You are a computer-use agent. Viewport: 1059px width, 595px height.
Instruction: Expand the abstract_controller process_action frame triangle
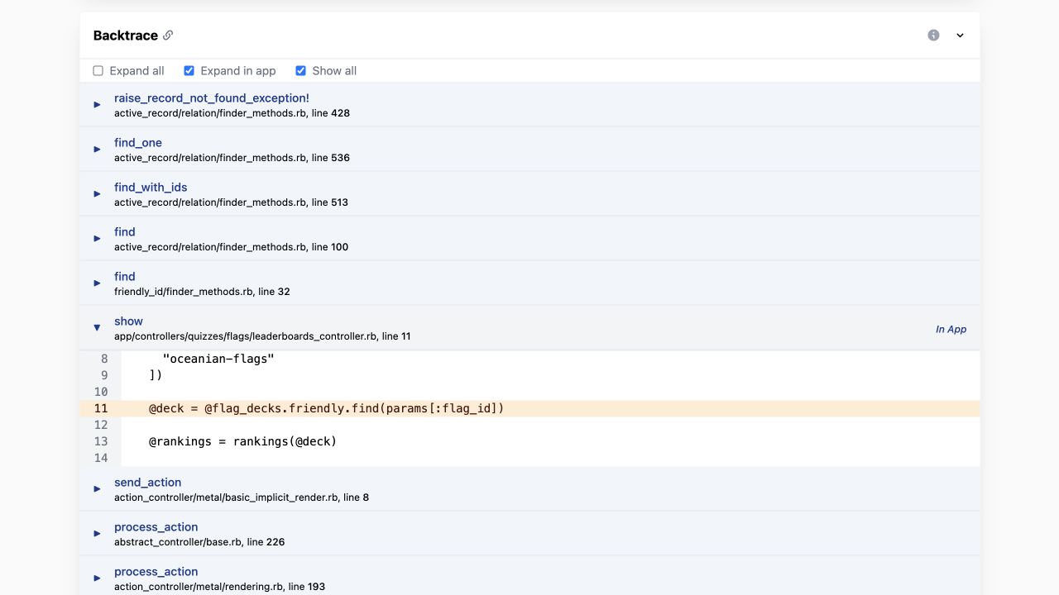pyautogui.click(x=97, y=534)
